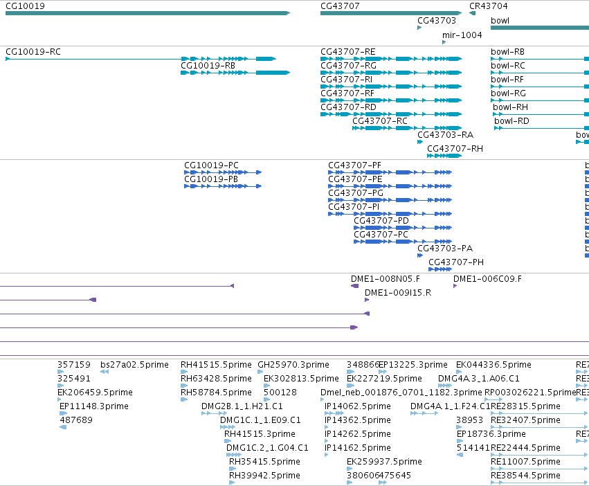Click EST 500128
This screenshot has height=486, width=589.
(266, 399)
